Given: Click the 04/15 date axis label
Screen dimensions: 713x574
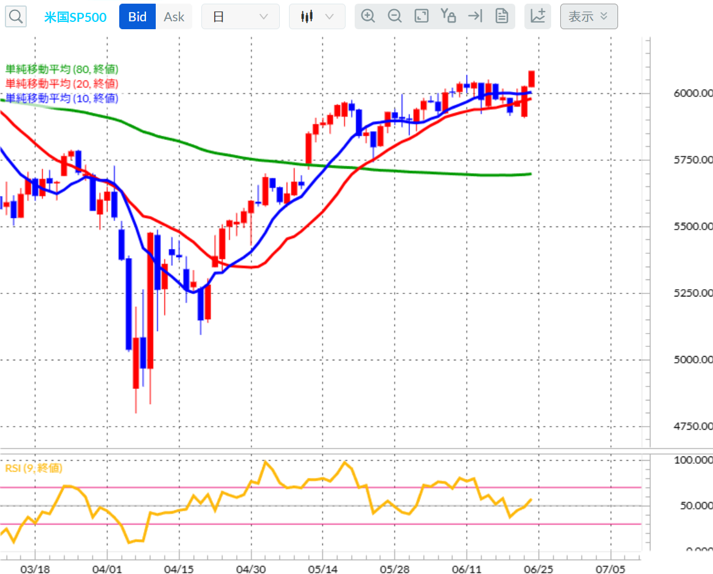Looking at the screenshot, I should pos(179,569).
